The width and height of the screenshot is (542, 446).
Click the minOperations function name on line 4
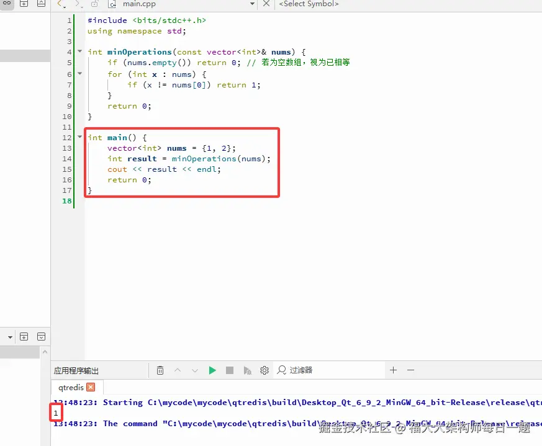(139, 52)
